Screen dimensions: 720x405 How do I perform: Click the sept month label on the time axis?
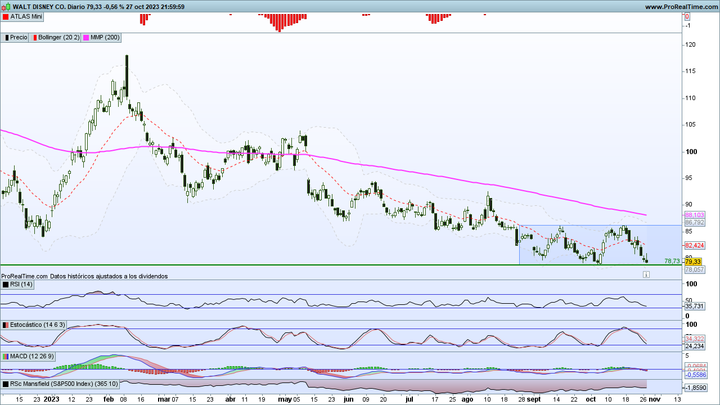pos(534,399)
